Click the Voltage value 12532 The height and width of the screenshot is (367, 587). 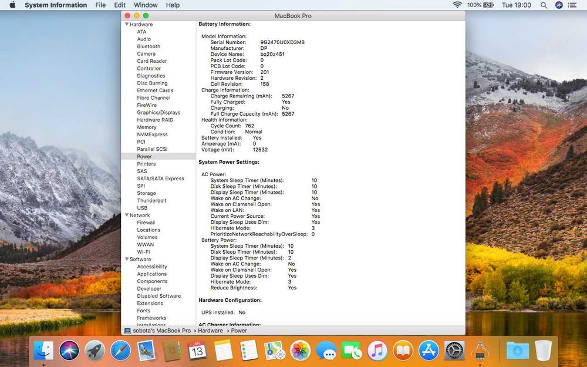click(x=260, y=150)
